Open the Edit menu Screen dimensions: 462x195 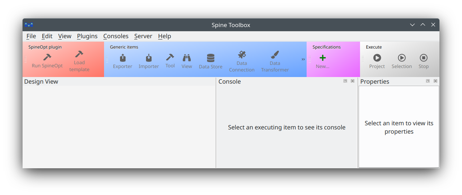[x=47, y=36]
